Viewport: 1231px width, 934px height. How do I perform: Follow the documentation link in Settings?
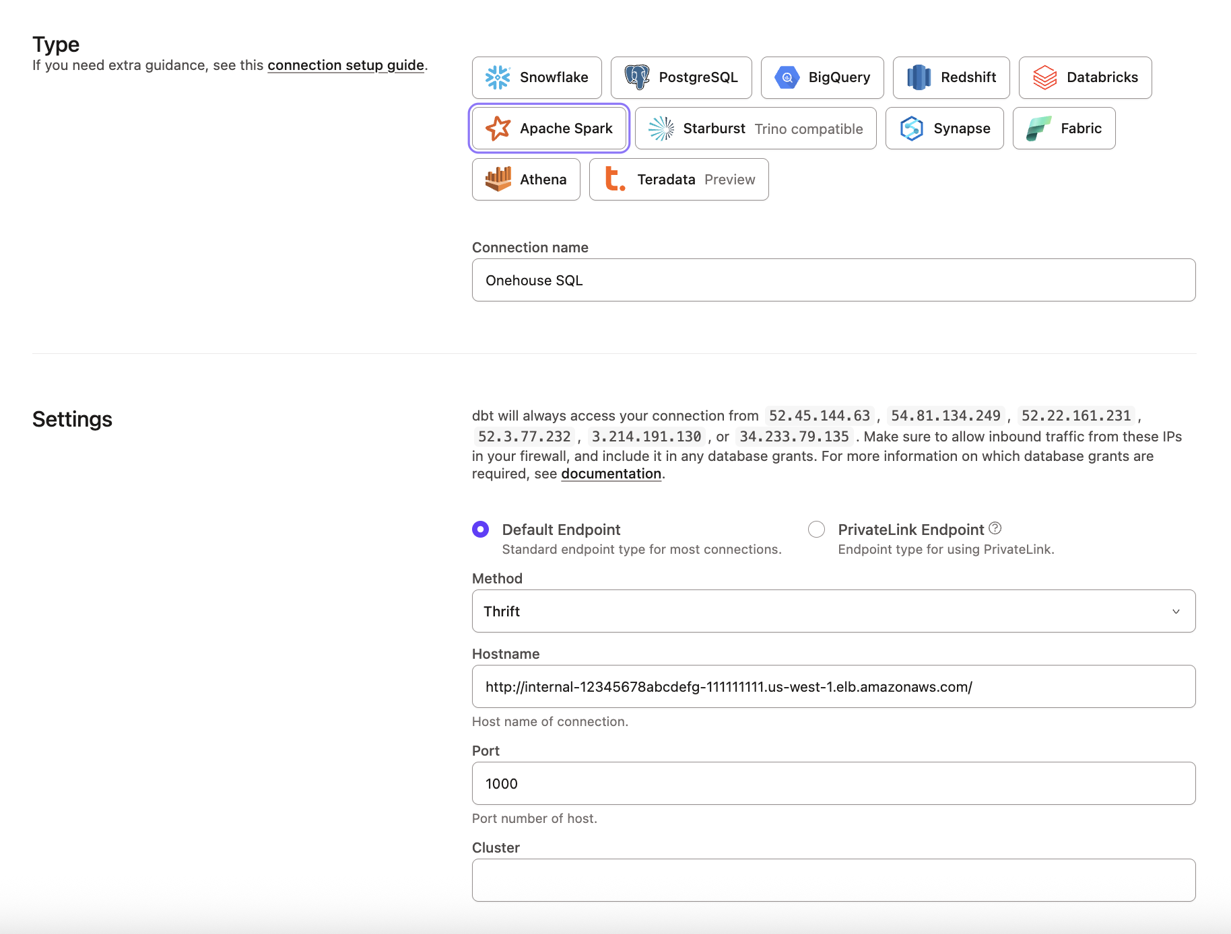tap(611, 474)
